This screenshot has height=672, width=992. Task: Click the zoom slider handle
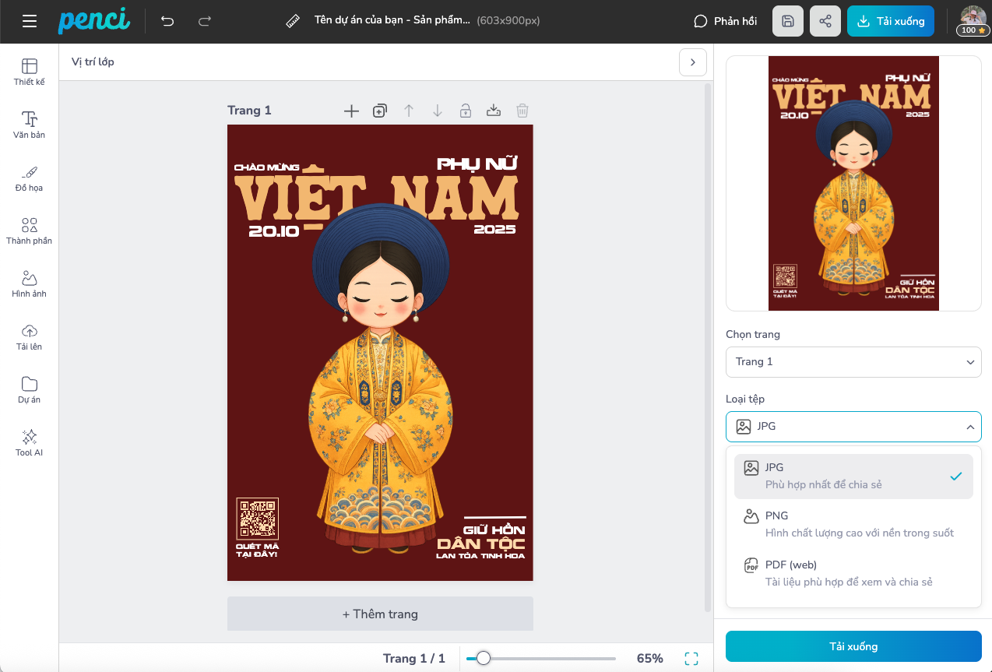coord(484,659)
